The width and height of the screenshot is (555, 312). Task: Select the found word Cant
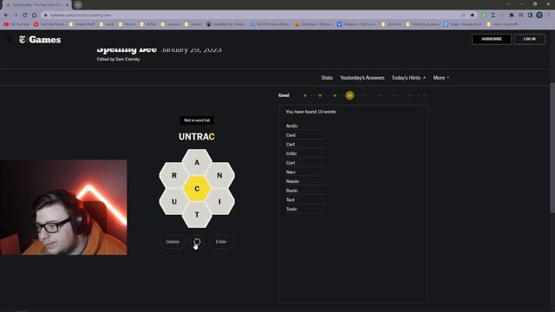coord(291,135)
